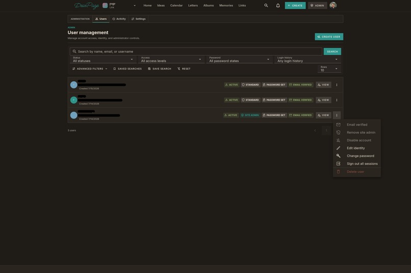
Task: Click more options kebab in Site Admin row
Action: pos(337,115)
